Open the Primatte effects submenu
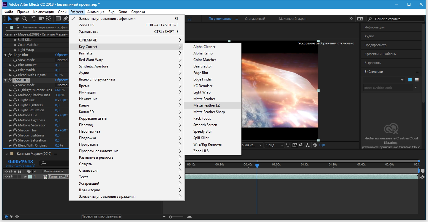Image resolution: width=428 pixels, height=222 pixels. pos(127,53)
